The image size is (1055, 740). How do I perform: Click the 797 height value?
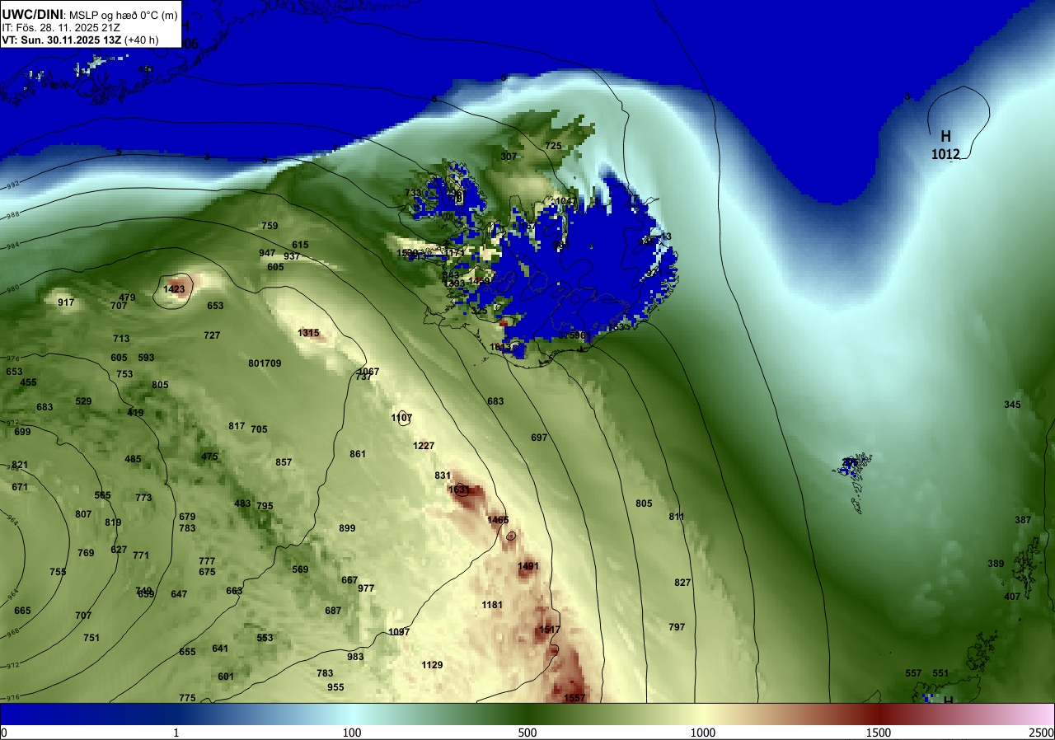coord(677,627)
